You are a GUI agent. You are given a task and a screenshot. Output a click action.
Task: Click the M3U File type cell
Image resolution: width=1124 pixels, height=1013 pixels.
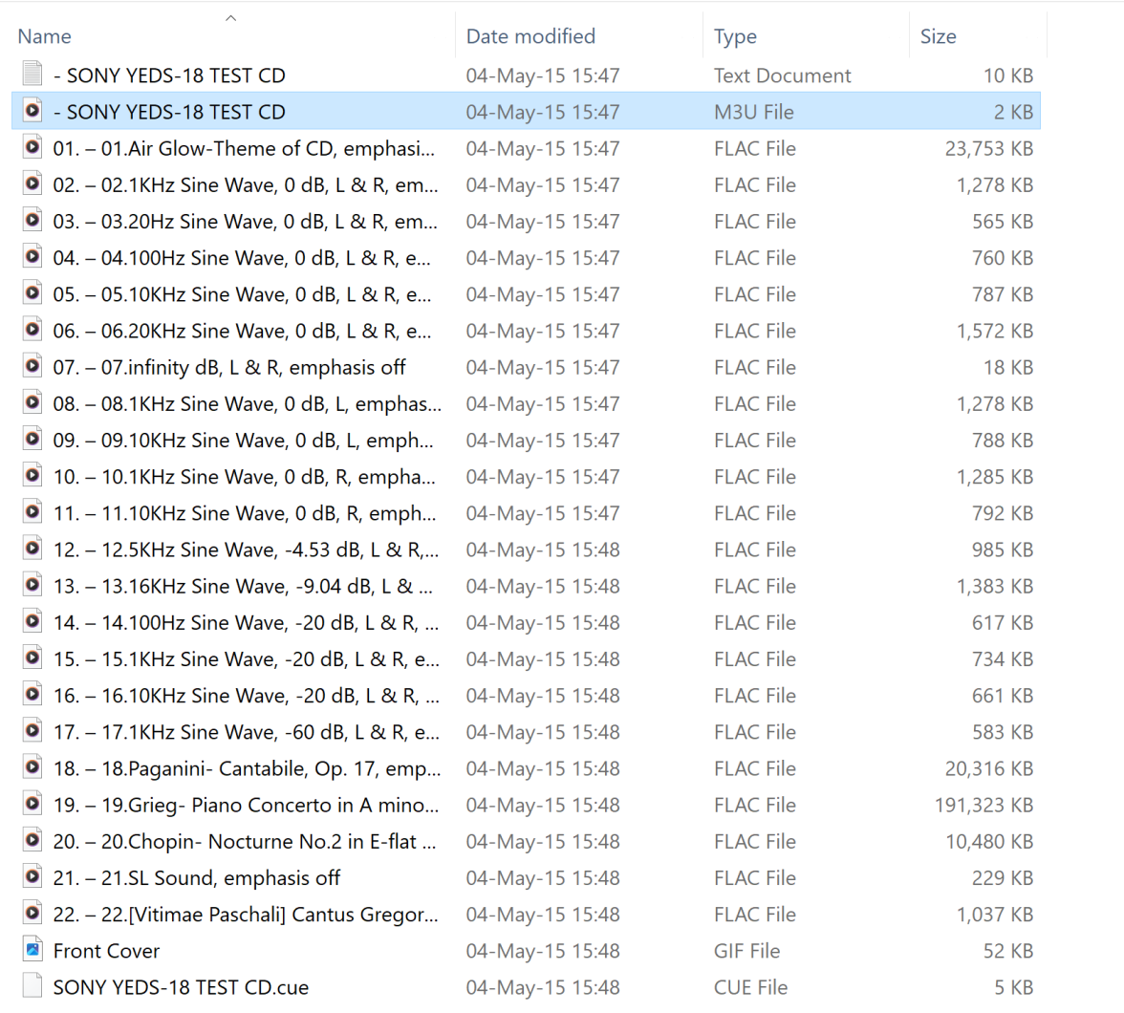click(753, 112)
